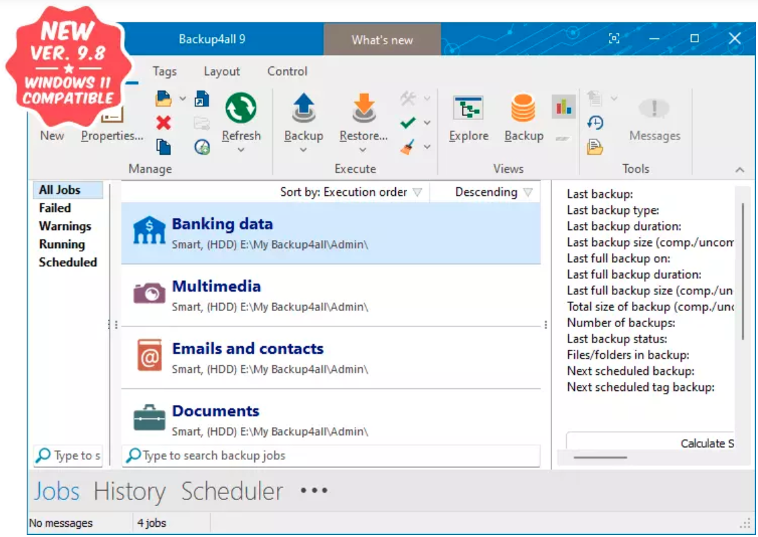Select the Banking data job title
758x537 pixels.
tap(223, 225)
